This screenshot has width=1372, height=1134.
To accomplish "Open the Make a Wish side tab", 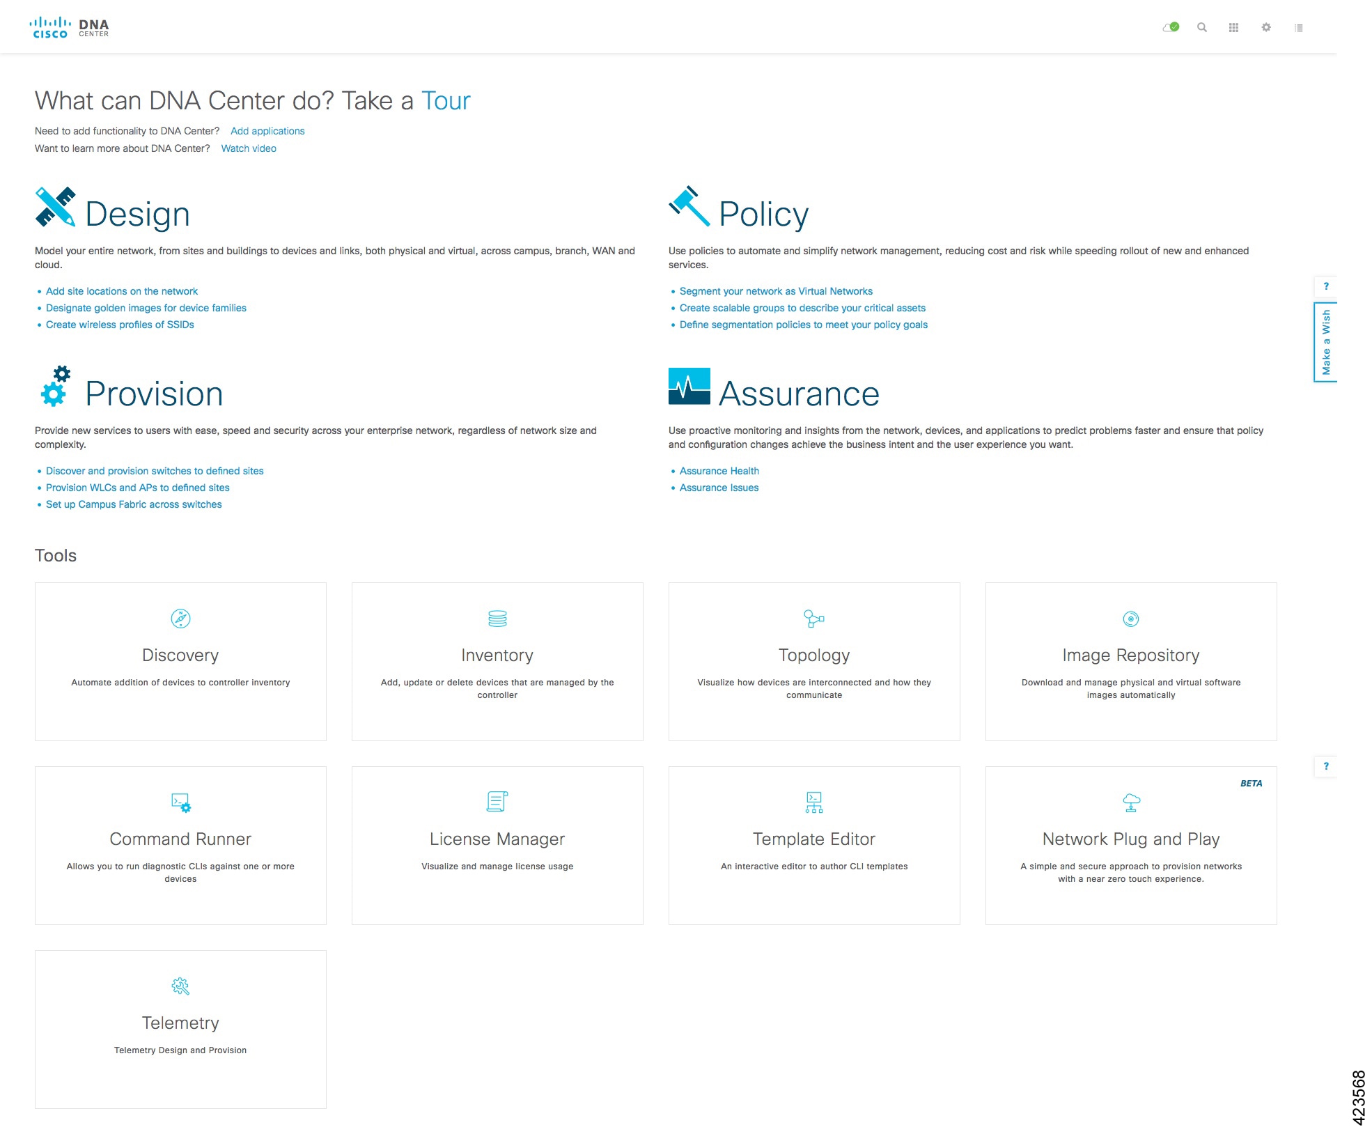I will point(1325,342).
